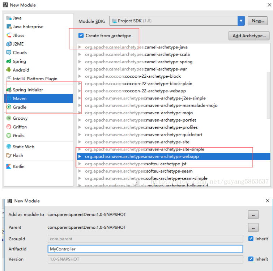Click the Maven icon in sidebar
The height and width of the screenshot is (271, 273).
pos(9,98)
